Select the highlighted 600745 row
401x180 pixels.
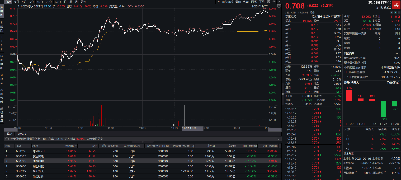143,161
